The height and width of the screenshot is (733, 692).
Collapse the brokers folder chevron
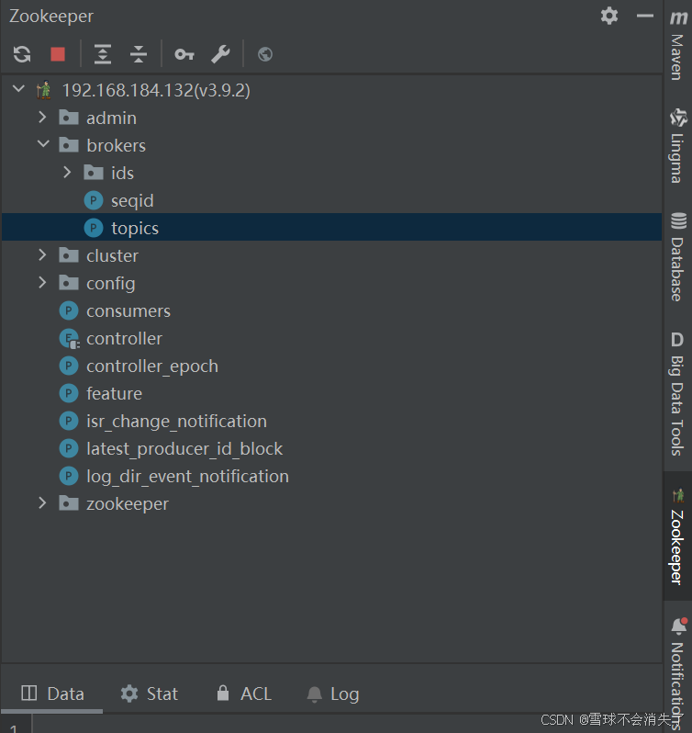(43, 144)
